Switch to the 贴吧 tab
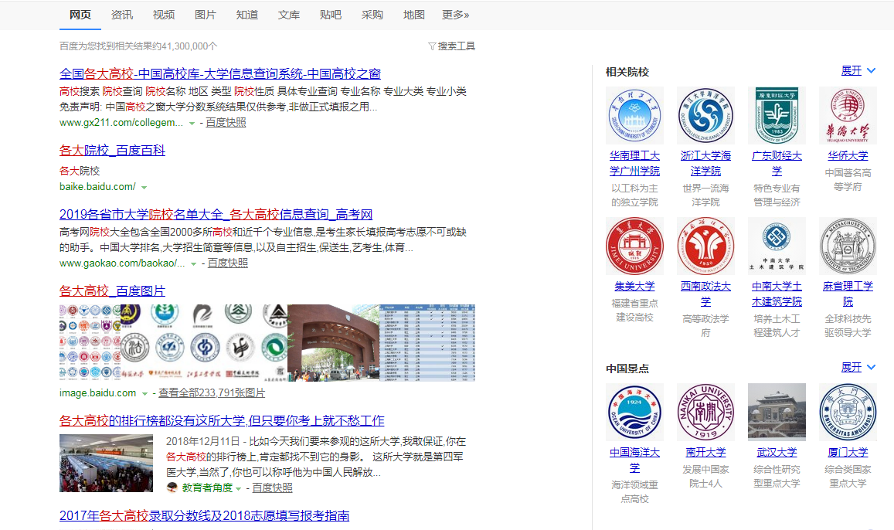Viewport: 894px width, 530px height. coord(331,15)
